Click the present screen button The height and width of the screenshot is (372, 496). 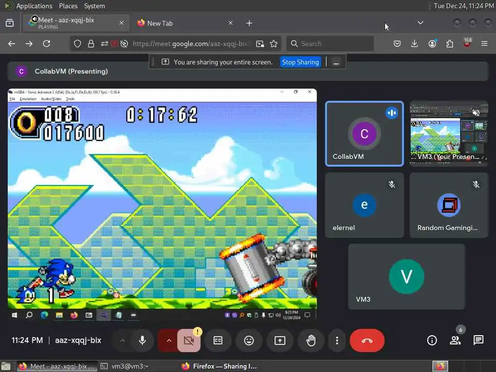[279, 341]
